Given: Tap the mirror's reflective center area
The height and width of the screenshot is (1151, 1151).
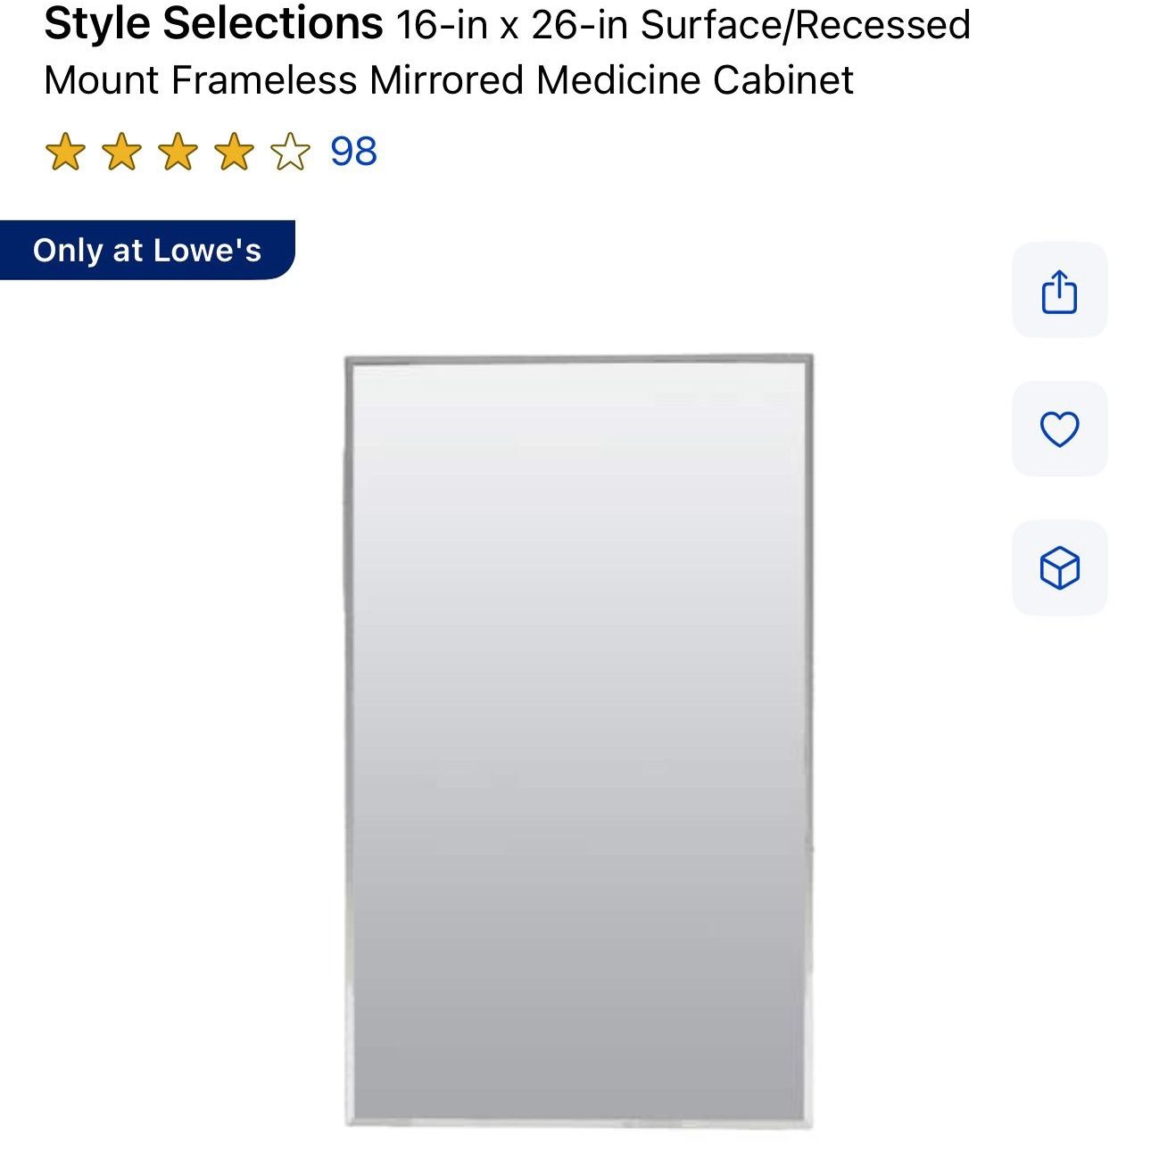Looking at the screenshot, I should click(x=578, y=741).
